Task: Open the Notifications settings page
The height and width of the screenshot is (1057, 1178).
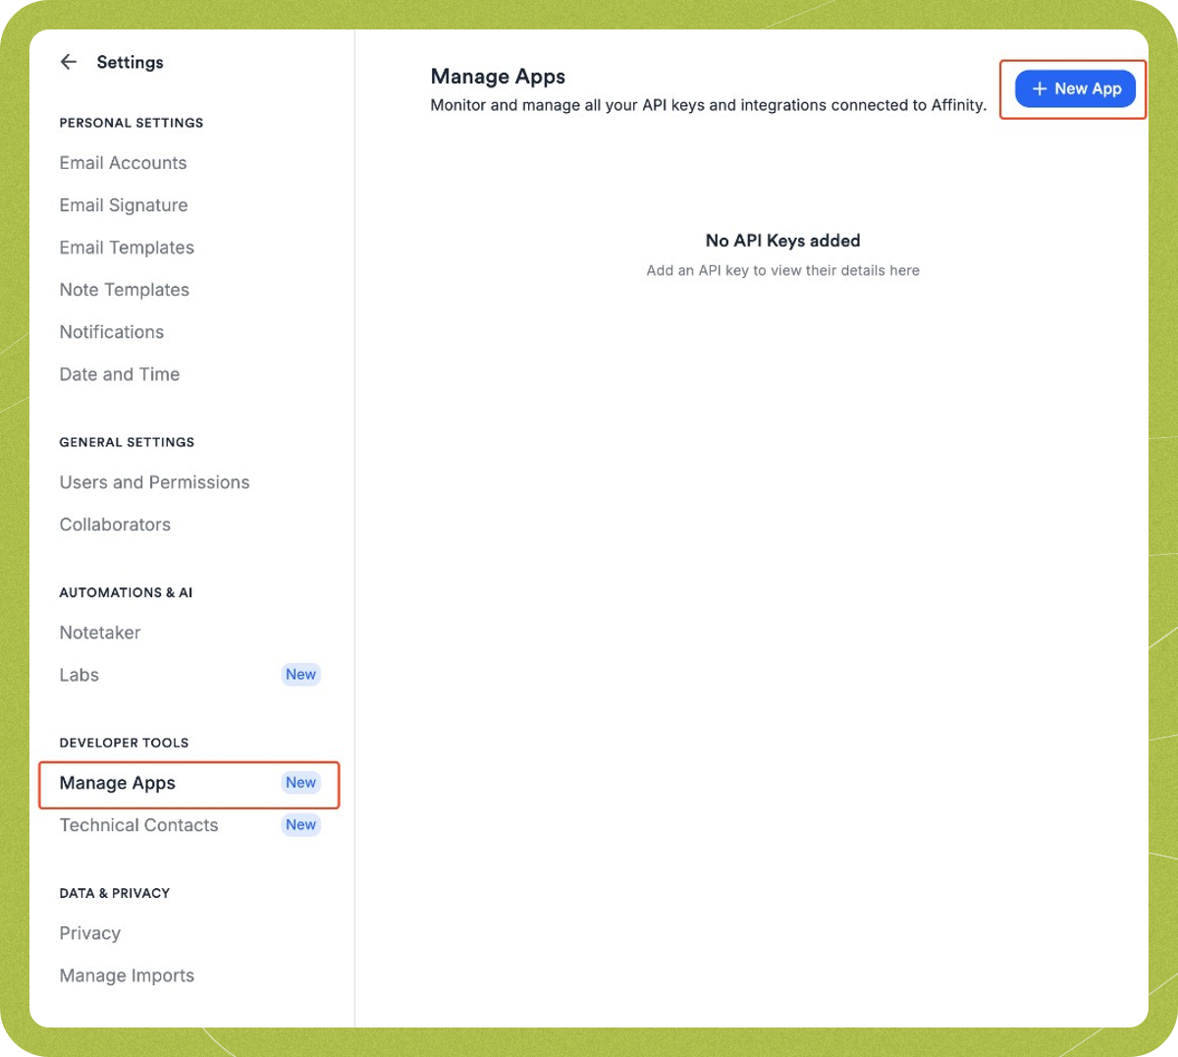Action: click(111, 332)
